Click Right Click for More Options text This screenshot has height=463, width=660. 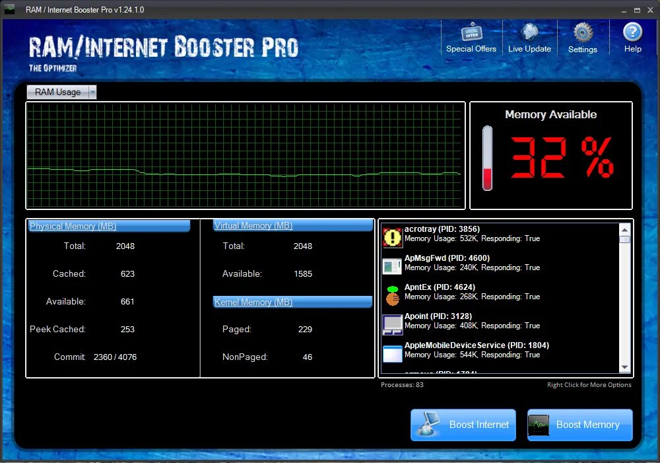(589, 384)
